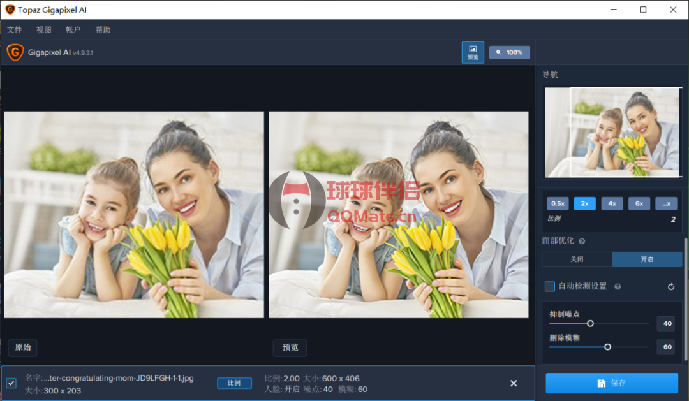Click the Gigapixel AI logo icon
Image resolution: width=689 pixels, height=401 pixels.
[13, 52]
